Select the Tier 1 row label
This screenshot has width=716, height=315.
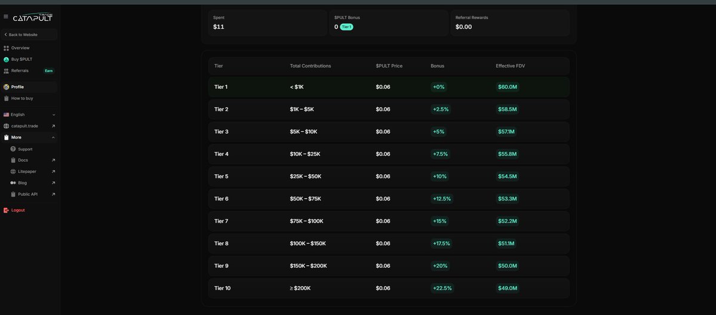[221, 87]
